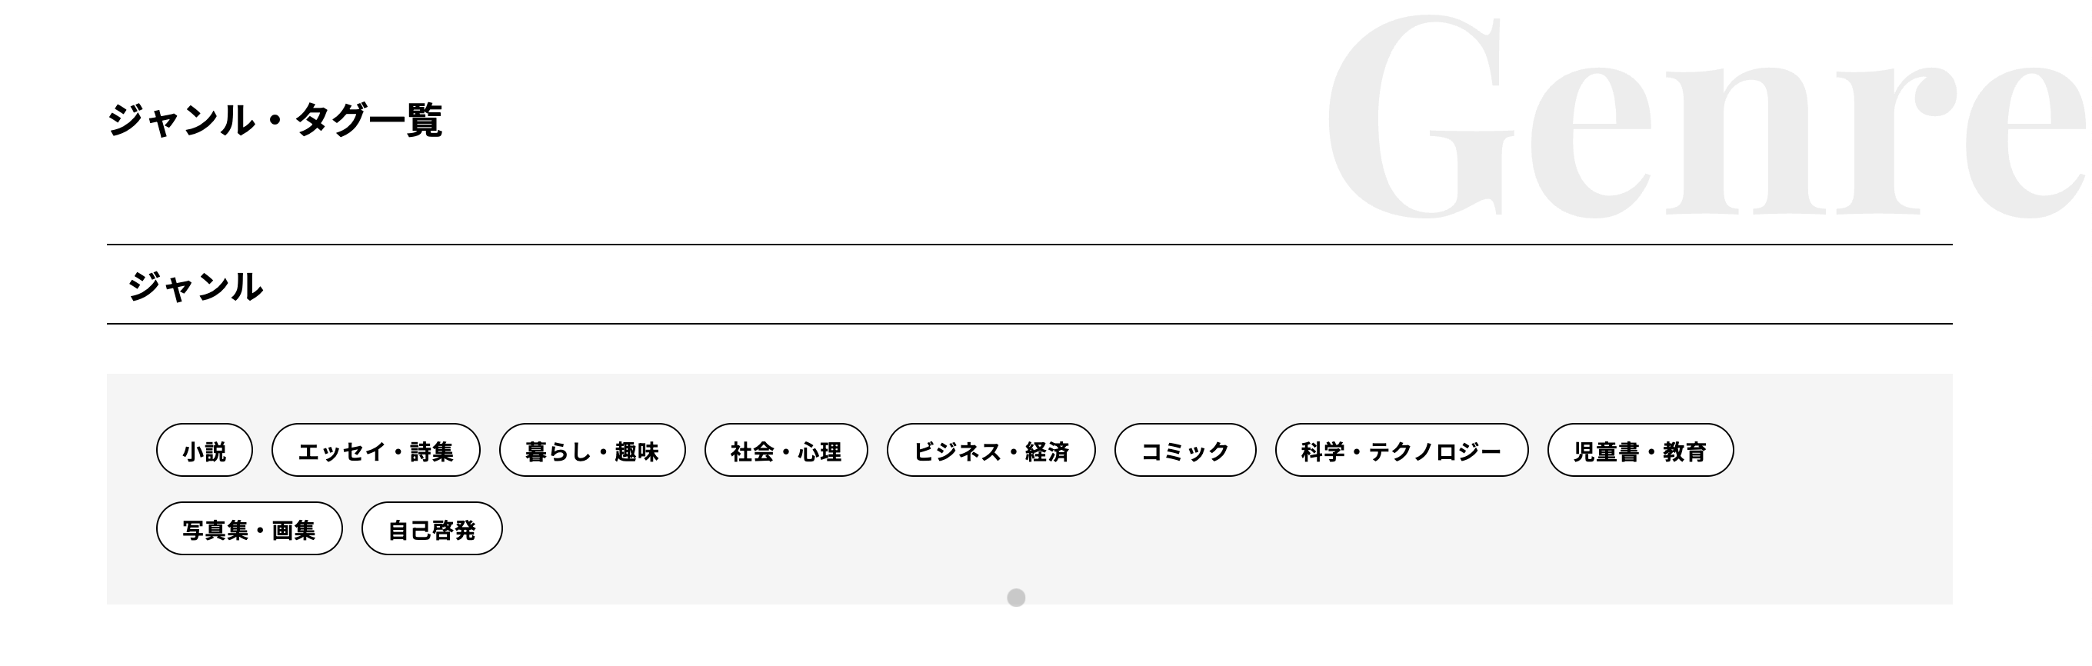Toggle the 小説 genre filter on
The width and height of the screenshot is (2092, 666).
point(205,450)
